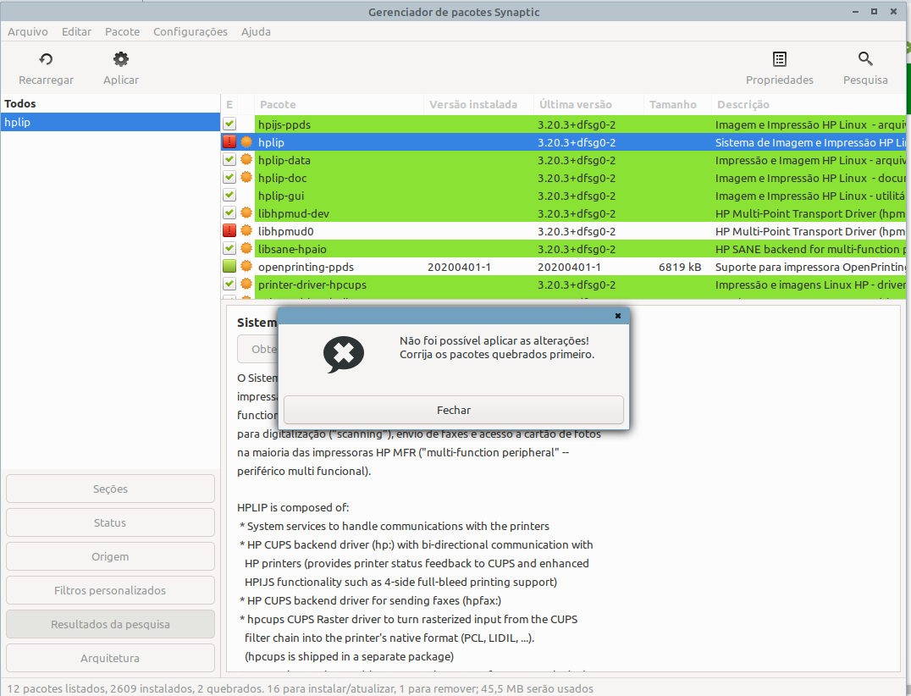Sort by the Última versão column header
Screen dimensions: 911x696
click(588, 105)
